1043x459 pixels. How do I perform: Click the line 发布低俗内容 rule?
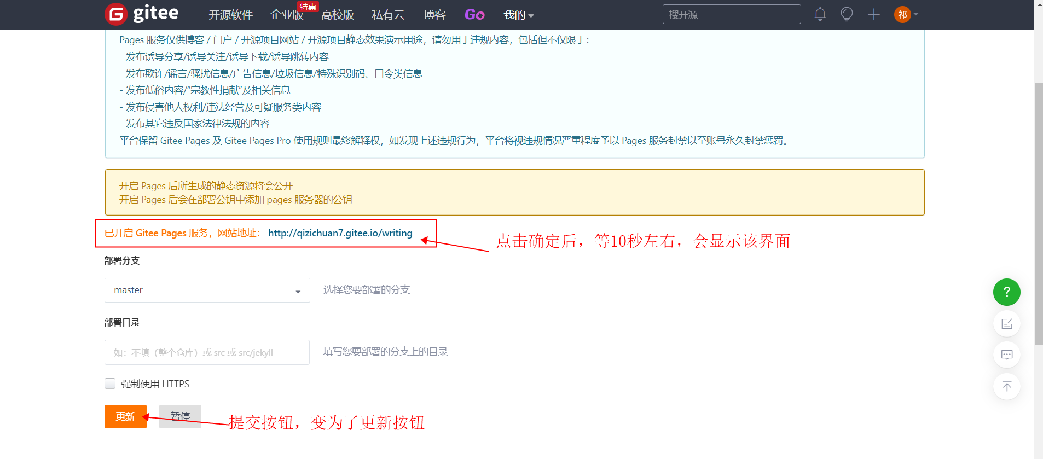pos(205,90)
